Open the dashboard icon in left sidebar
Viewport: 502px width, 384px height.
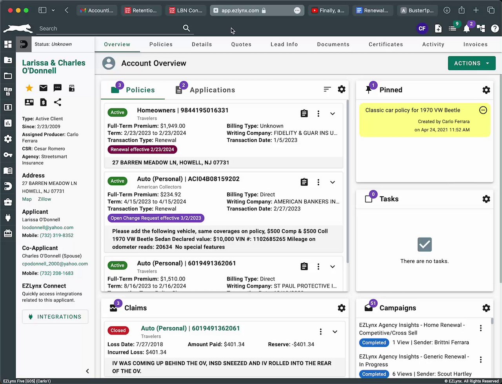tap(8, 44)
